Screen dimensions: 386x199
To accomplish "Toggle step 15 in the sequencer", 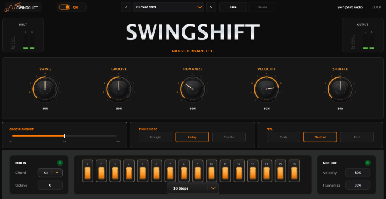I will coord(280,171).
